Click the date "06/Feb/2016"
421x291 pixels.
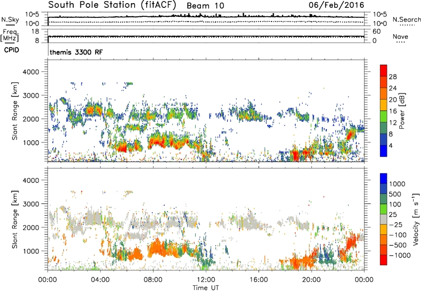coord(336,5)
